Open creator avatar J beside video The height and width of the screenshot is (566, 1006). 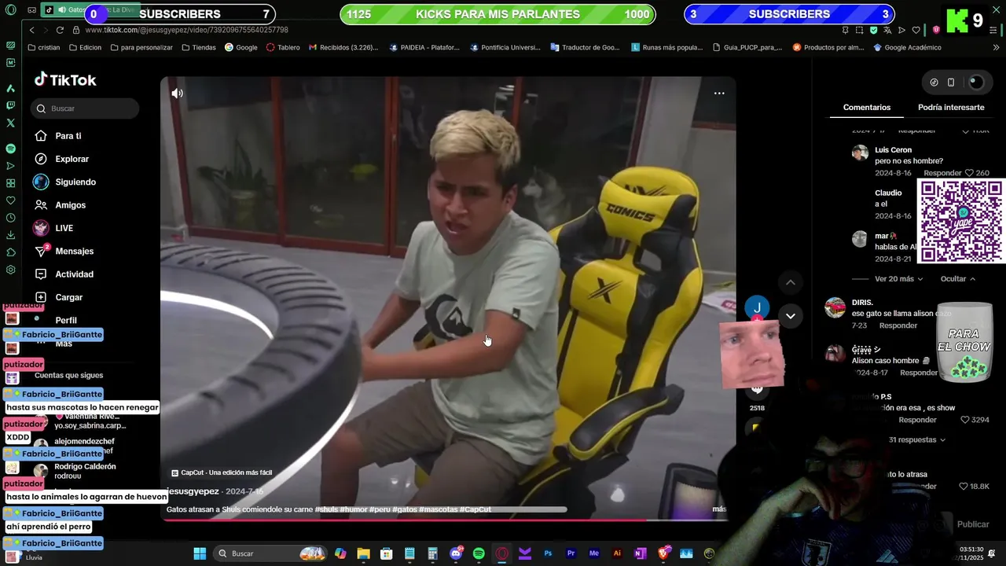pyautogui.click(x=757, y=308)
